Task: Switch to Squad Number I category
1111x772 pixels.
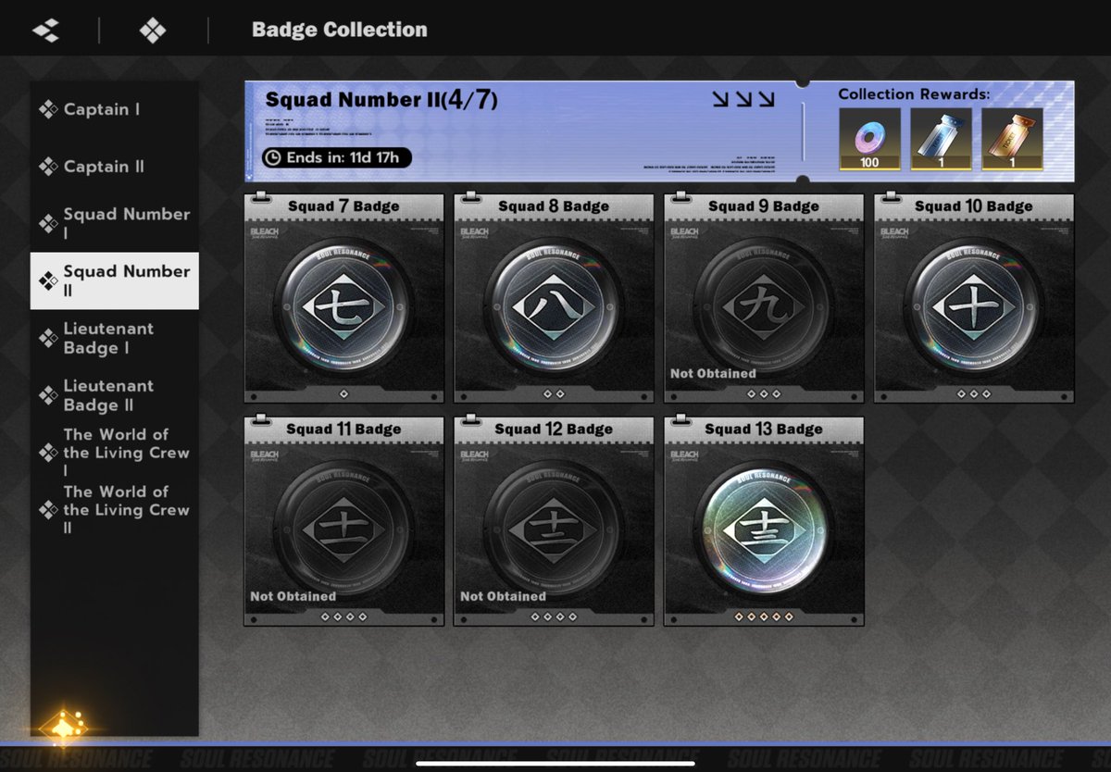Action: 115,223
